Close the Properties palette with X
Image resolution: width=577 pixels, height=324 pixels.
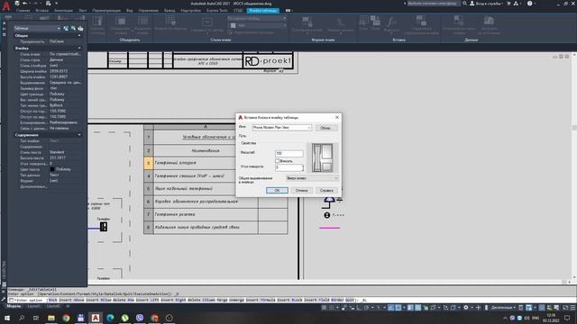pos(4,22)
